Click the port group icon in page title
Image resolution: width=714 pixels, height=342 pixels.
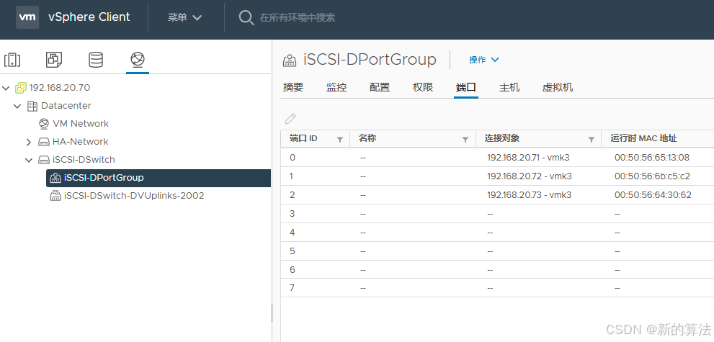pos(290,60)
